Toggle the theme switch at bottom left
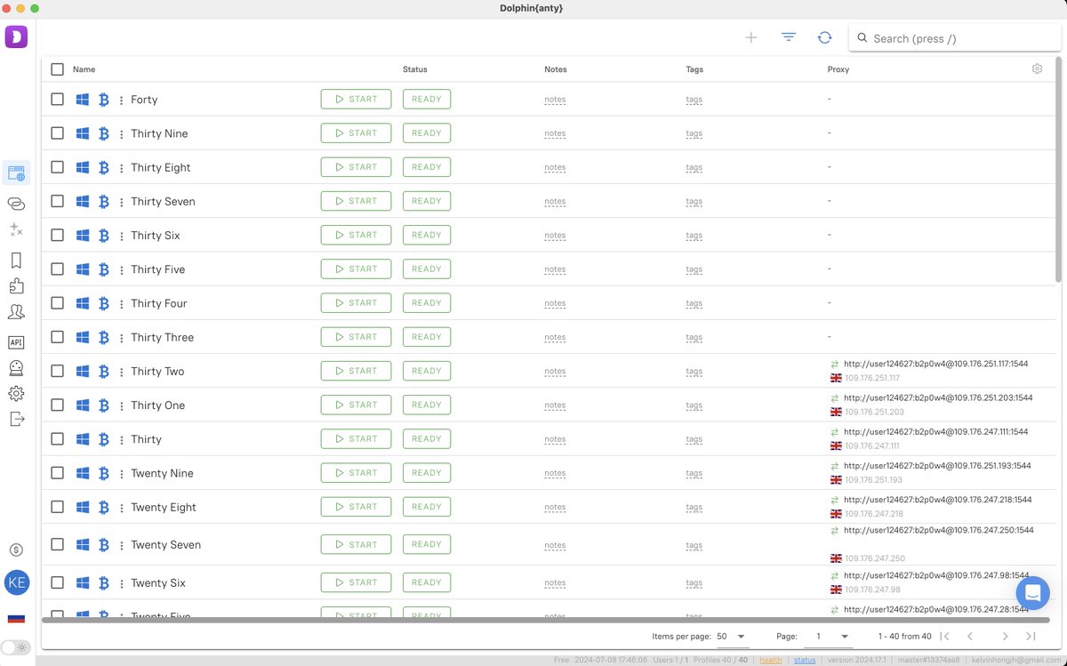Viewport: 1067px width, 666px height. [x=15, y=647]
